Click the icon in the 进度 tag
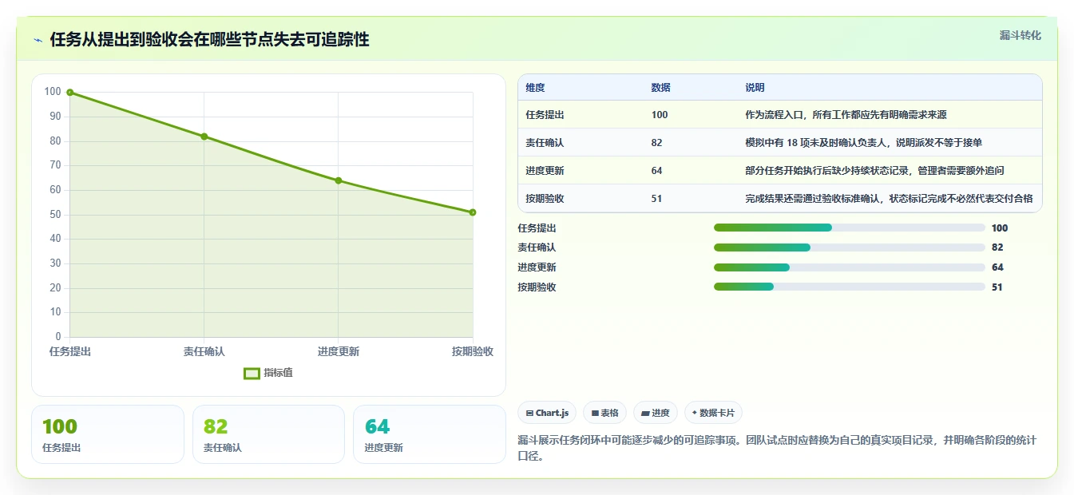This screenshot has height=495, width=1074. tap(645, 414)
